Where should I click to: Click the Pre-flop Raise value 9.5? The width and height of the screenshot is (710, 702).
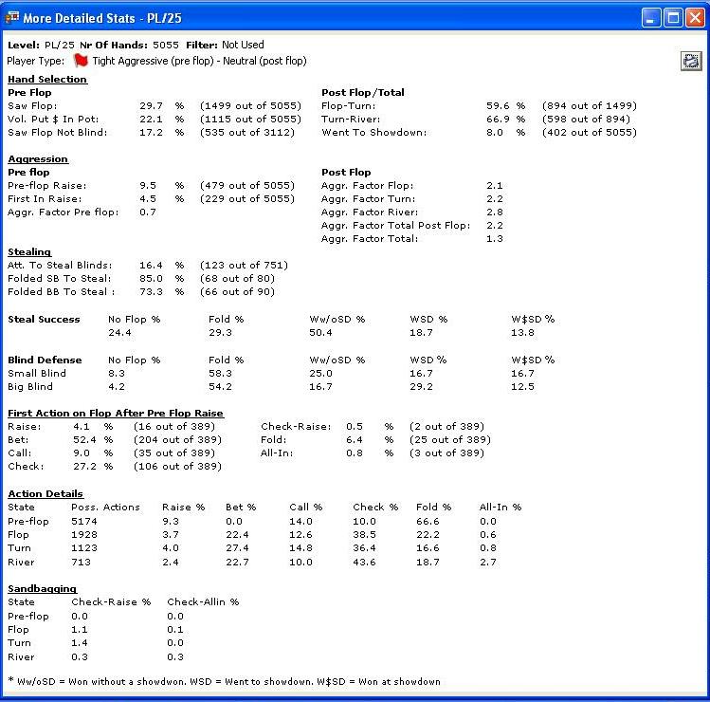pos(148,186)
